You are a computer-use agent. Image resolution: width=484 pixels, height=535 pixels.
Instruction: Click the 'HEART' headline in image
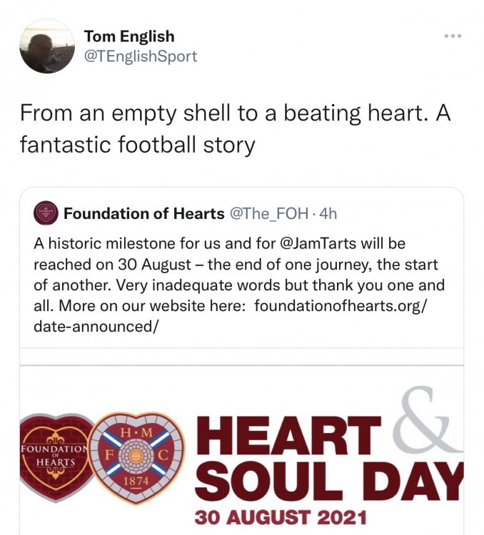288,435
